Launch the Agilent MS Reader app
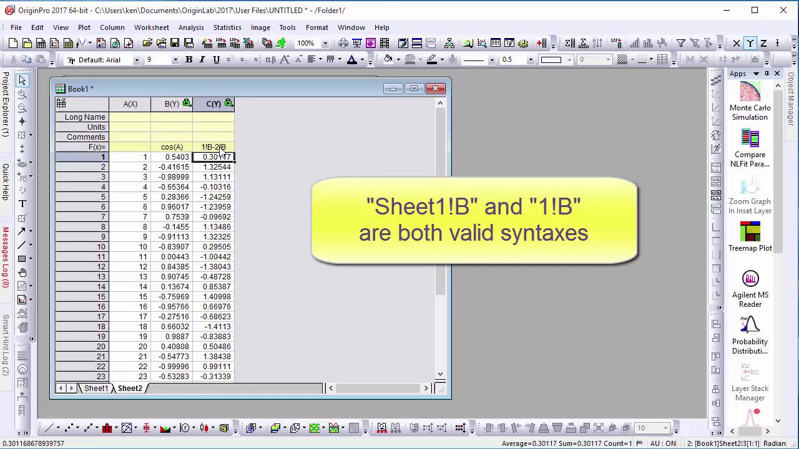Screen dimensions: 799x449 (x=750, y=289)
